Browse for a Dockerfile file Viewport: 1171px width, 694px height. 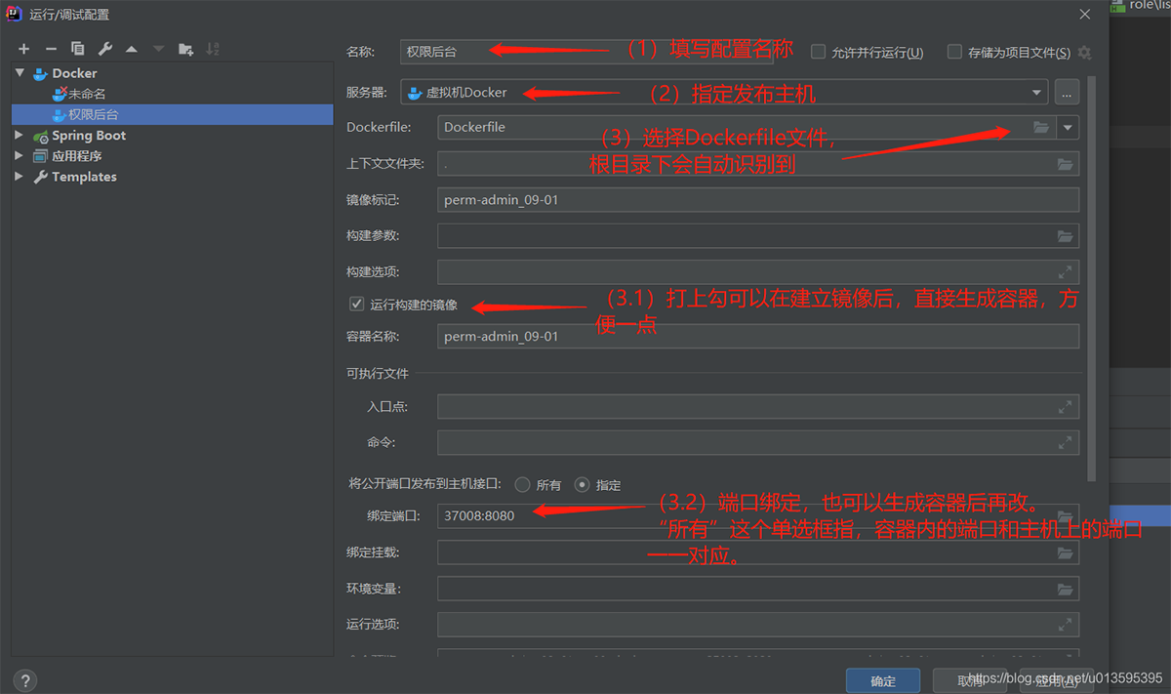point(1040,127)
